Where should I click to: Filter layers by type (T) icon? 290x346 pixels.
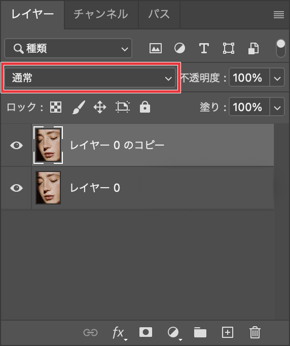204,48
